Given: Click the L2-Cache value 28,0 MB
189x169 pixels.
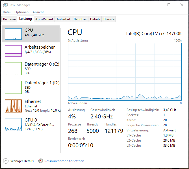Looking at the screenshot, I should tap(169, 140).
